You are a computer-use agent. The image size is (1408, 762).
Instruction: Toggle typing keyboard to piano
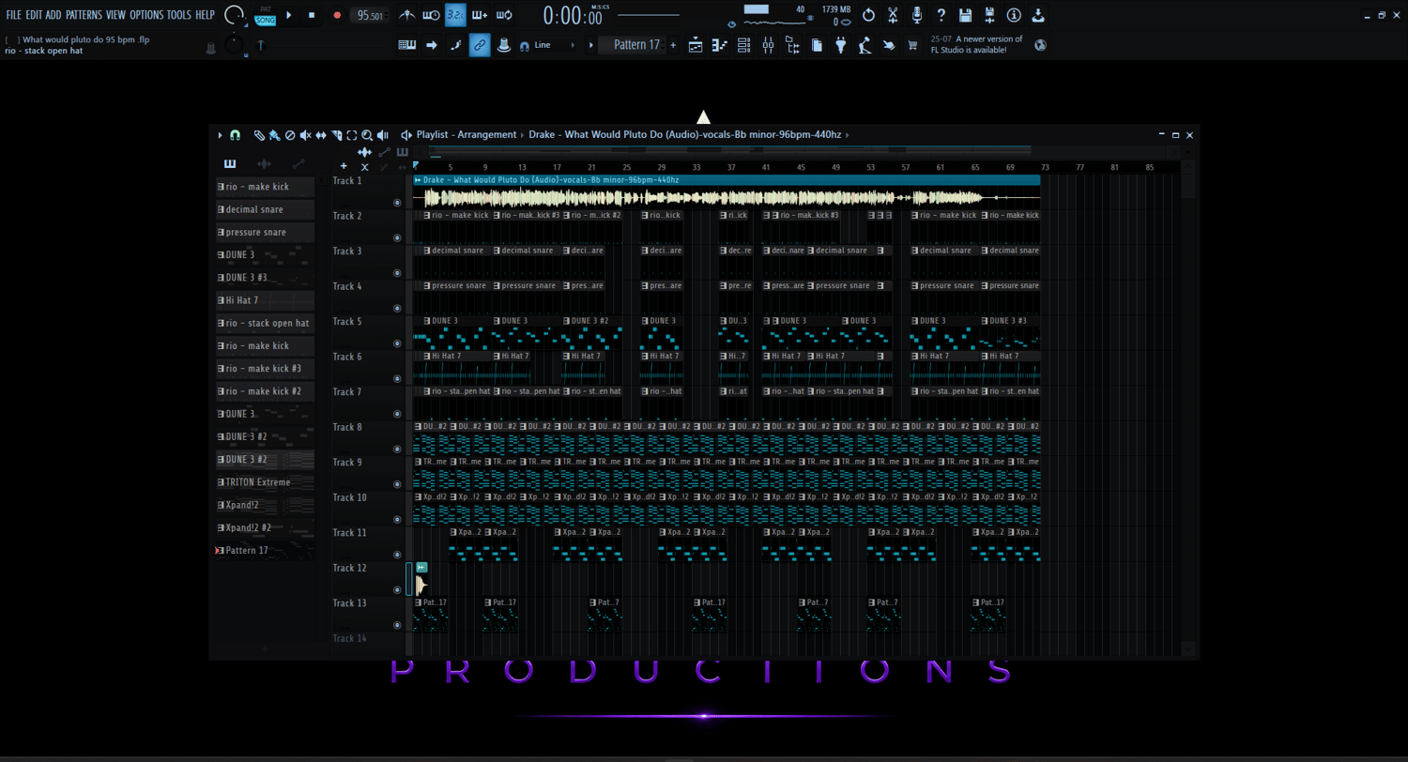point(407,45)
